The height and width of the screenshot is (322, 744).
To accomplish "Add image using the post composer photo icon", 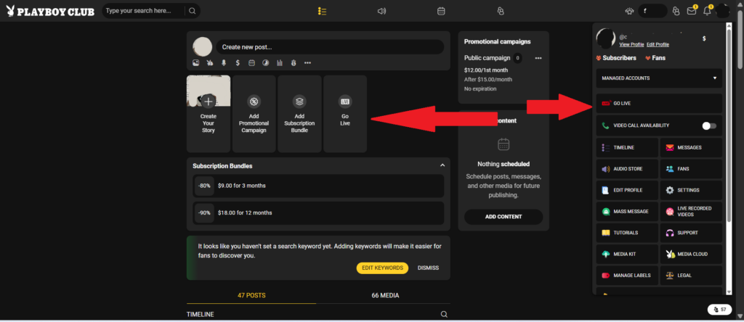I will click(196, 62).
